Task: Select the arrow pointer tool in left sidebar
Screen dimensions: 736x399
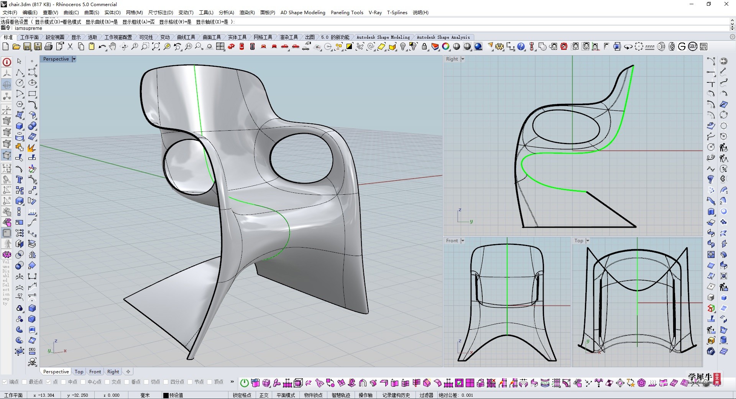Action: (19, 61)
